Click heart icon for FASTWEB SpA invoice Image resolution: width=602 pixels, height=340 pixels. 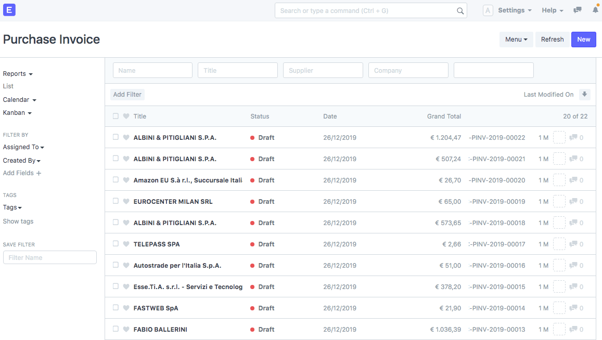coord(126,308)
